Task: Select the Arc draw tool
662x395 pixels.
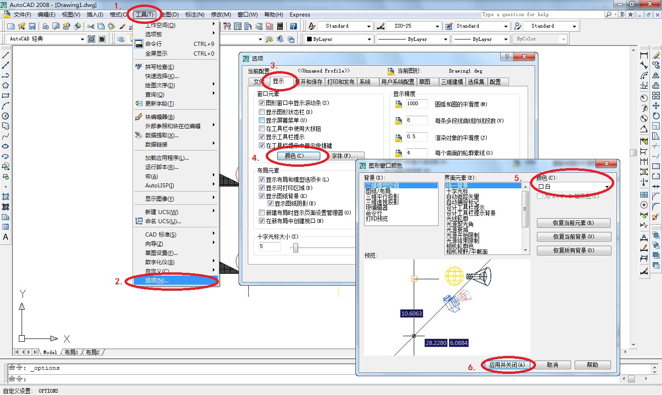Action: click(6, 106)
